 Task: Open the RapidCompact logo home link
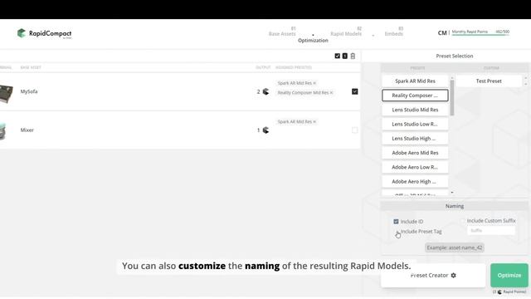click(x=44, y=33)
